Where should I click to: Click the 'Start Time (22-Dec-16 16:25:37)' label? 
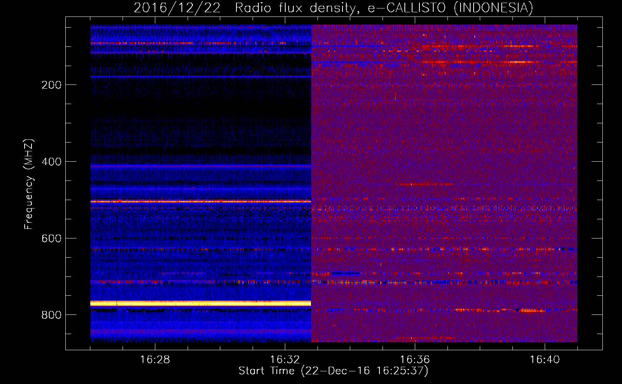(333, 371)
